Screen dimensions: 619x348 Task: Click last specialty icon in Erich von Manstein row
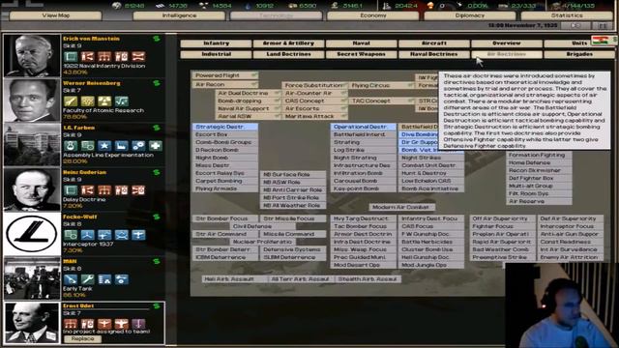[138, 56]
